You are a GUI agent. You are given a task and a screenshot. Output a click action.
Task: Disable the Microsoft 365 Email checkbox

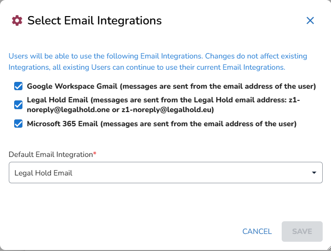(19, 123)
